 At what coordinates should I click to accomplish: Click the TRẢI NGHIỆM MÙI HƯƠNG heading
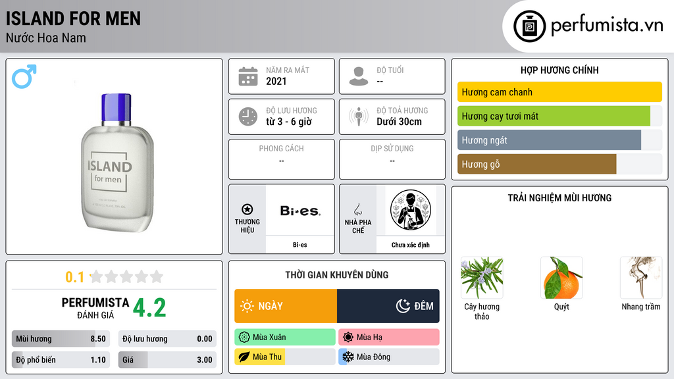click(x=559, y=197)
